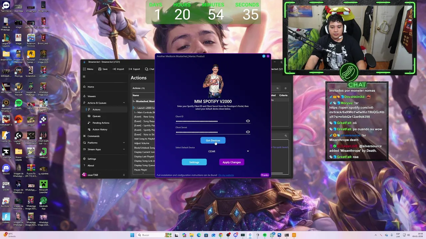Click the Name column header in Actions
This screenshot has height=239, width=426.
(136, 95)
